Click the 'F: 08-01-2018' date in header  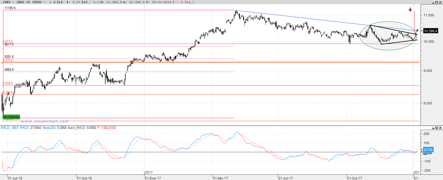(158, 2)
